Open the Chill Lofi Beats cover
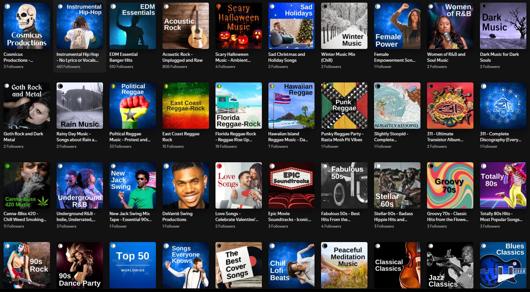The width and height of the screenshot is (530, 292). (291, 265)
